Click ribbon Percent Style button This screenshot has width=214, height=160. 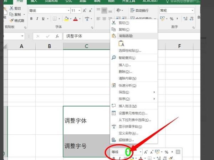click(172, 18)
